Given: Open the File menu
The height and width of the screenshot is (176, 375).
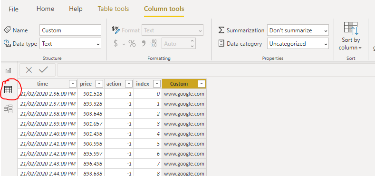Looking at the screenshot, I should pos(13,10).
